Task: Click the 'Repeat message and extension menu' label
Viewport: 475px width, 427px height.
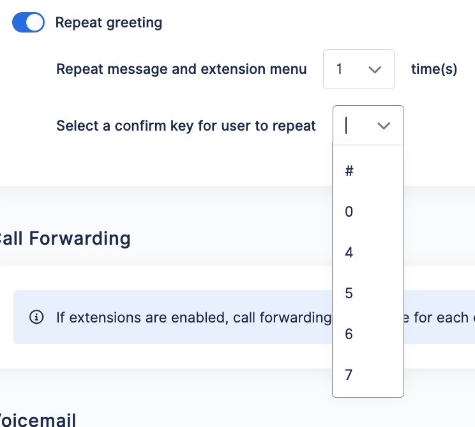Action: 181,69
